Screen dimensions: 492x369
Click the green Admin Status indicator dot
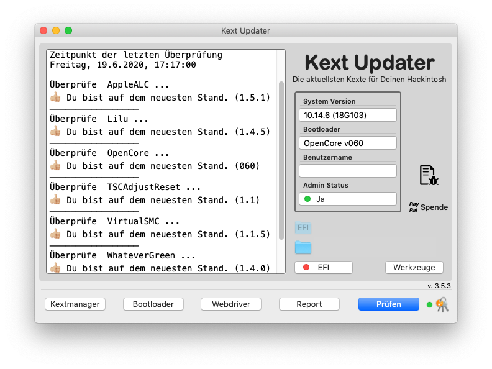(x=307, y=199)
